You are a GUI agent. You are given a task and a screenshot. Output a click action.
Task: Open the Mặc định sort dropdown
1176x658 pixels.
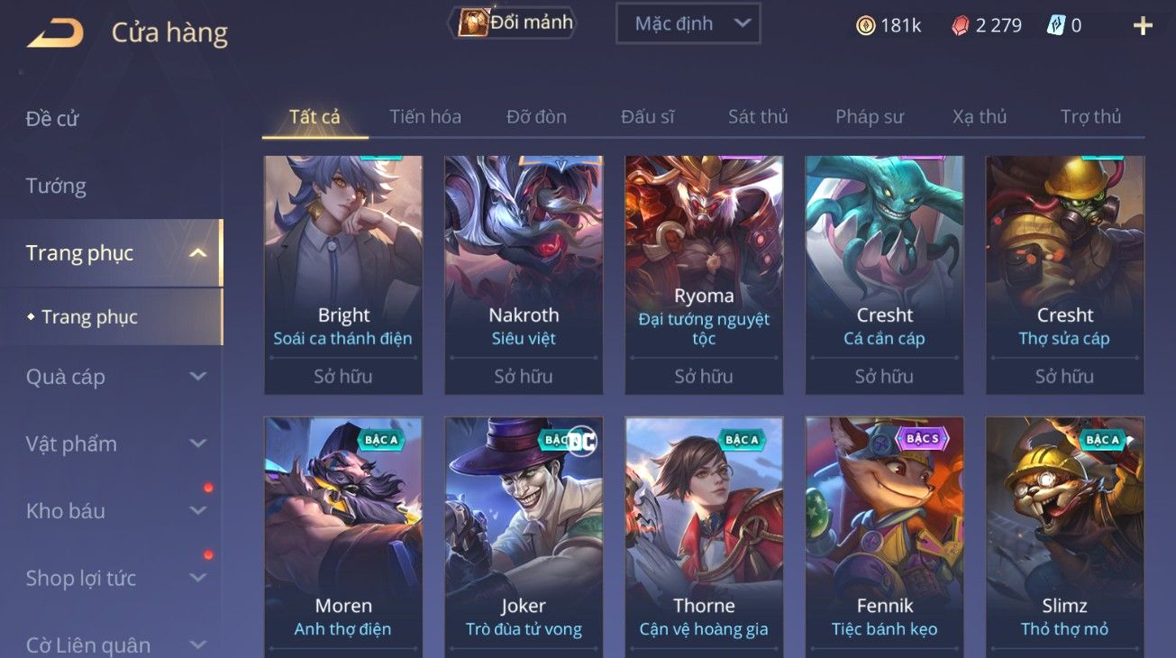[688, 23]
